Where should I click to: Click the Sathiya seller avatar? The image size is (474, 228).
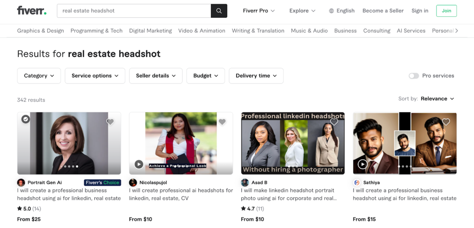click(x=357, y=183)
